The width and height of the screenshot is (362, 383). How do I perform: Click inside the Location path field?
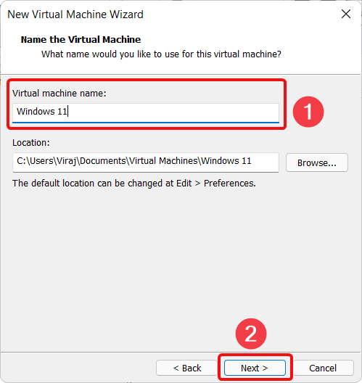(146, 162)
